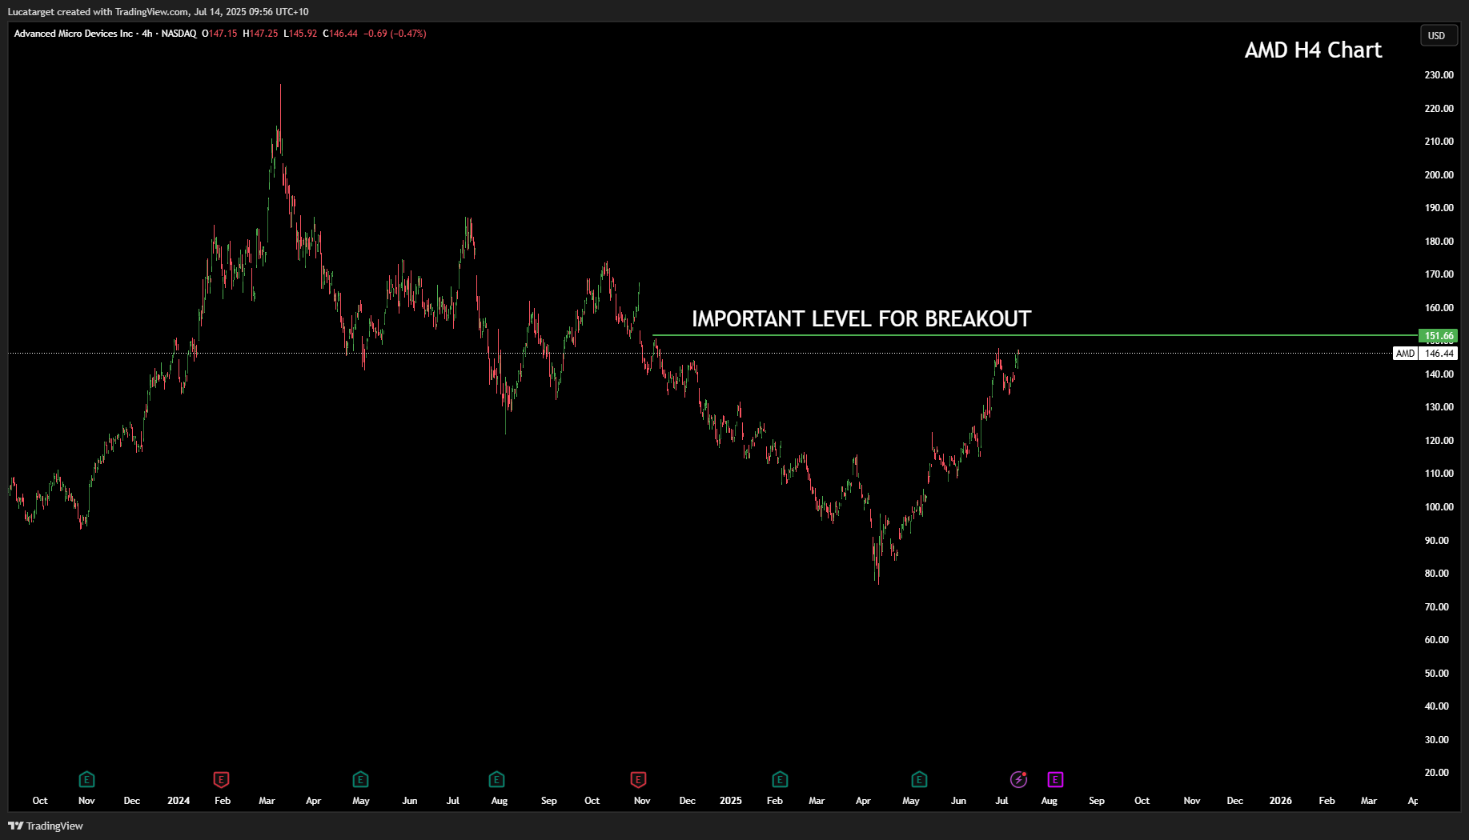Click the 170.00 price axis label
The width and height of the screenshot is (1469, 840).
click(x=1439, y=274)
